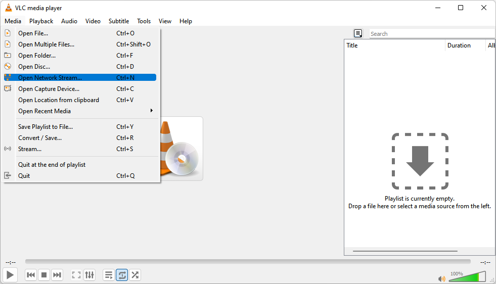Toggle loop repeat mode

pos(122,275)
